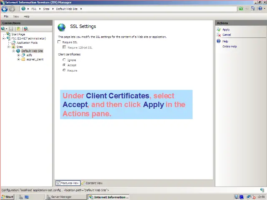Click Online Help link in Actions
The image size is (267, 200).
pos(229,46)
